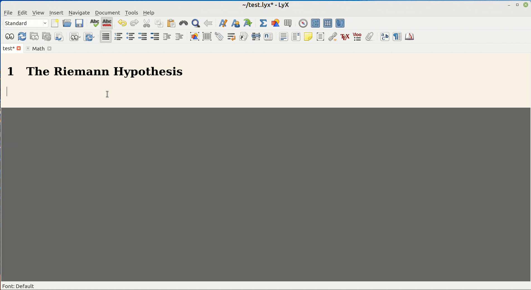Open the Document menu
Screen dimensions: 531x290
[107, 13]
